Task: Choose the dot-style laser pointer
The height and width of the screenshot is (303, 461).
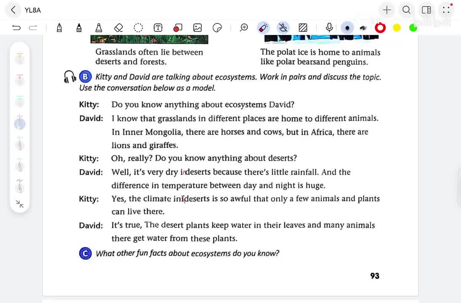Action: point(347,28)
